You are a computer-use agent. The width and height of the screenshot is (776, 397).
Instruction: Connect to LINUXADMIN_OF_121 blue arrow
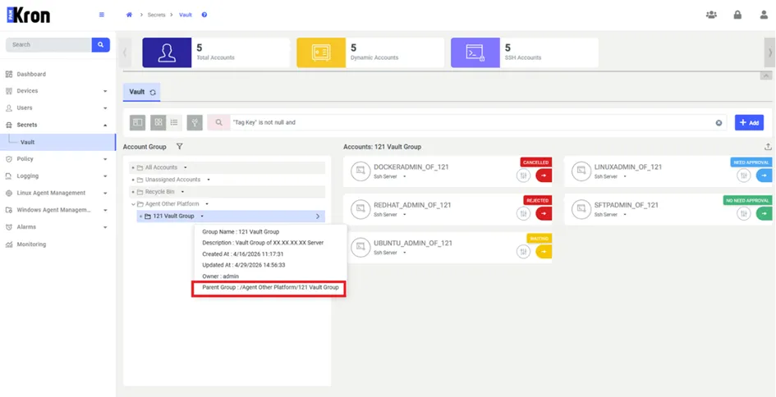pos(764,175)
